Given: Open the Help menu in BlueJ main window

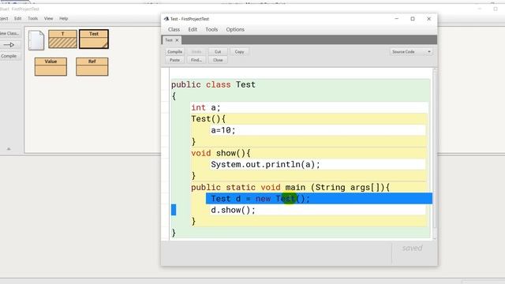Looking at the screenshot, I should (x=63, y=18).
